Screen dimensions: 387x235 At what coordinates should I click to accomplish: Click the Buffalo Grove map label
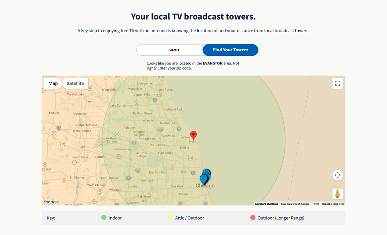coord(143,113)
